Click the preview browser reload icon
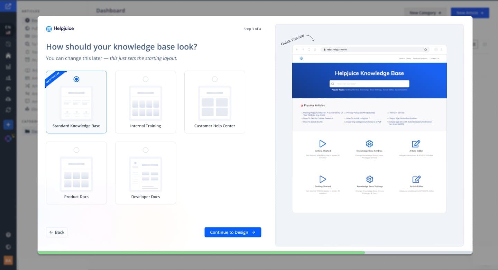The height and width of the screenshot is (270, 498). point(309,49)
